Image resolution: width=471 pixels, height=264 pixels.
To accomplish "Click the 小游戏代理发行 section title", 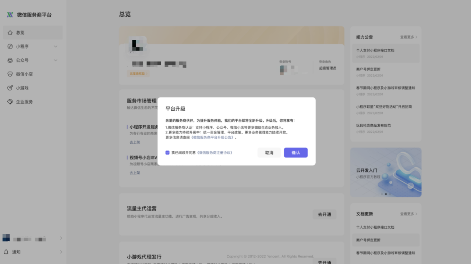I will pos(144,257).
